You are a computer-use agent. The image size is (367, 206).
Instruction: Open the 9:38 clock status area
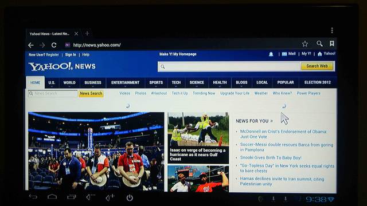click(320, 200)
